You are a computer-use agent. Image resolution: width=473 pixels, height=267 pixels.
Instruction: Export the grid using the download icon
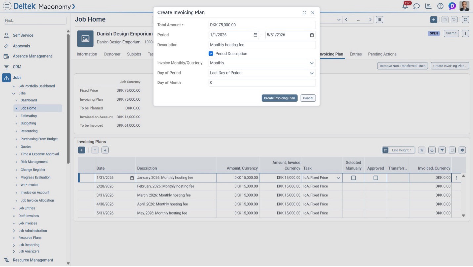pyautogui.click(x=432, y=150)
